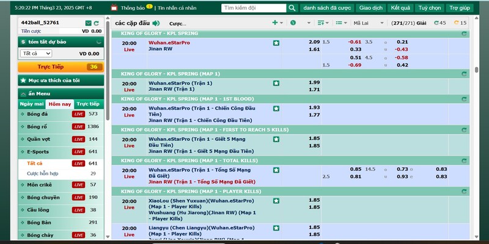Refresh the MAP 1 - TOTAL KILLS section
The width and height of the screenshot is (489, 244).
464,160
